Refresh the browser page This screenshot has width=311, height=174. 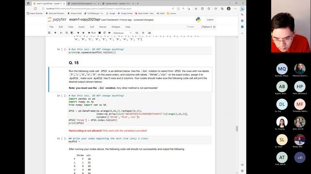pos(35,9)
